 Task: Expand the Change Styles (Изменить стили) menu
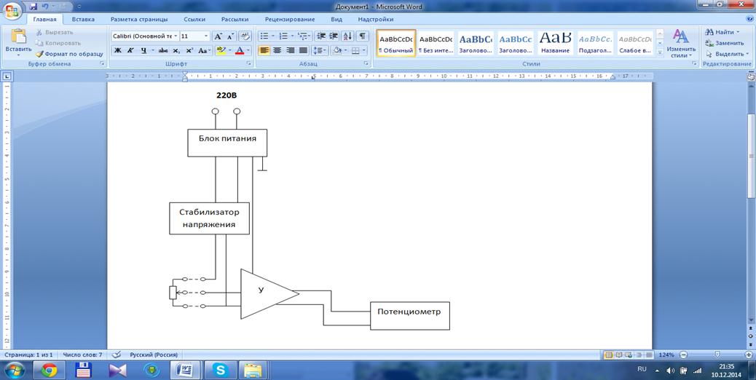[x=680, y=44]
